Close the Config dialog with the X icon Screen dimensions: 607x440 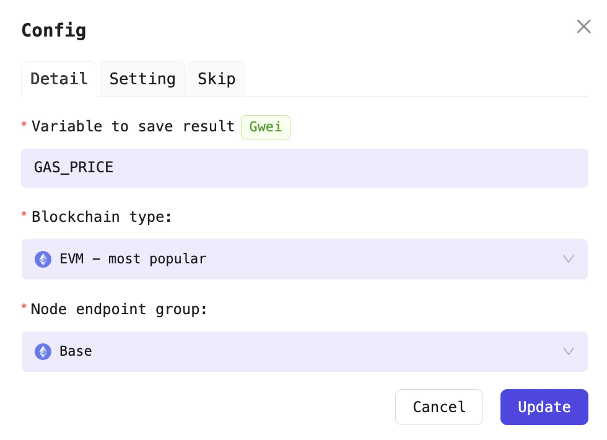click(583, 27)
